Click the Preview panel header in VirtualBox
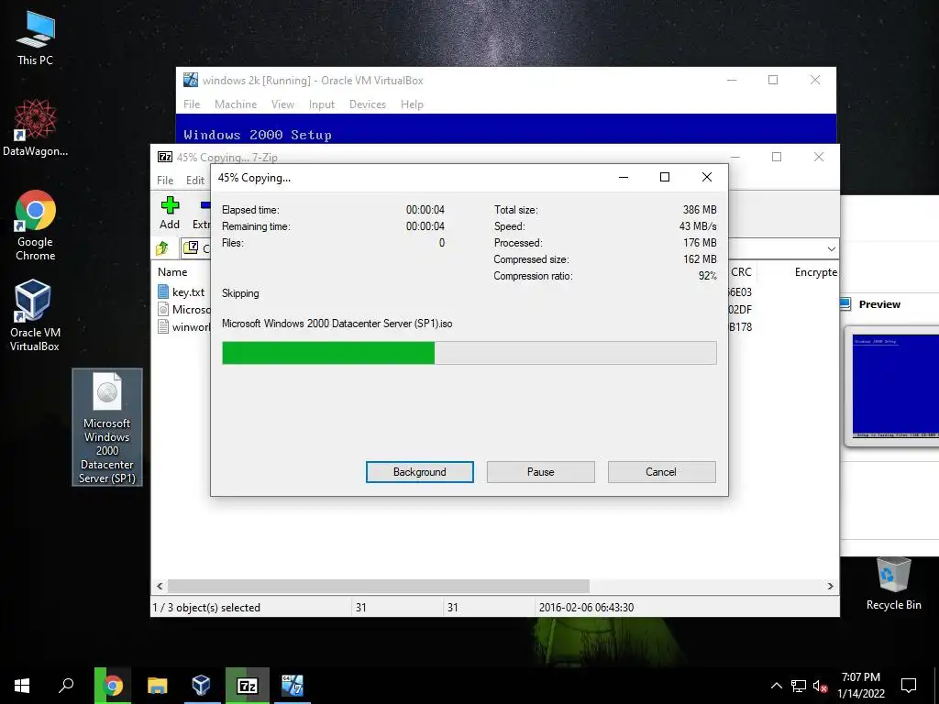939x704 pixels. pos(879,304)
